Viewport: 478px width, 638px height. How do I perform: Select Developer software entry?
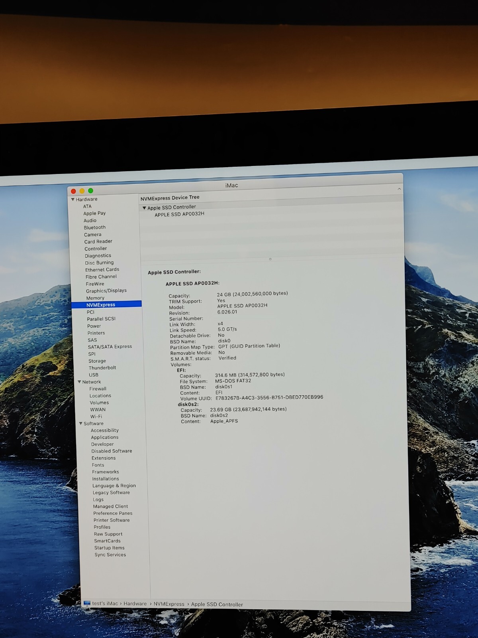pyautogui.click(x=102, y=444)
